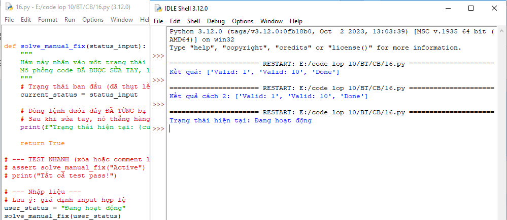Open the Options menu in IDLE Shell

(243, 21)
